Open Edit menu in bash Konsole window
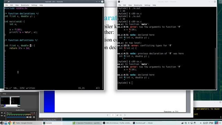This screenshot has height=125, width=222. [125, 5]
